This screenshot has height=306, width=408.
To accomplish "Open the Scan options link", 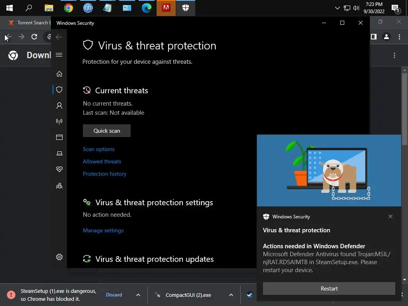I will [99, 149].
